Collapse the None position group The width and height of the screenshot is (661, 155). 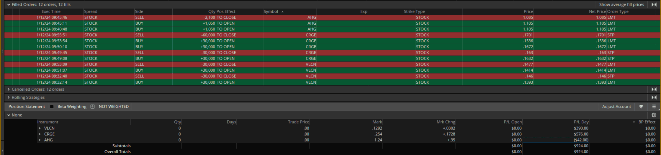point(9,115)
